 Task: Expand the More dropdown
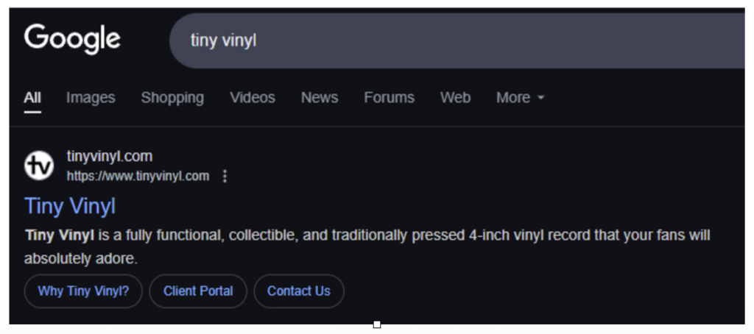point(521,98)
